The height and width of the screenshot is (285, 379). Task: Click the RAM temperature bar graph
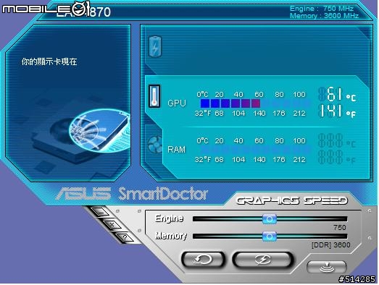(x=255, y=150)
